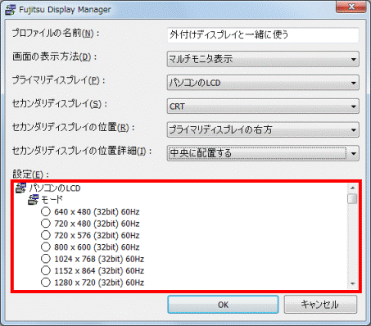Select 640 x 480 (32bit) 60Hz mode
Image resolution: width=371 pixels, height=326 pixels.
(x=46, y=211)
